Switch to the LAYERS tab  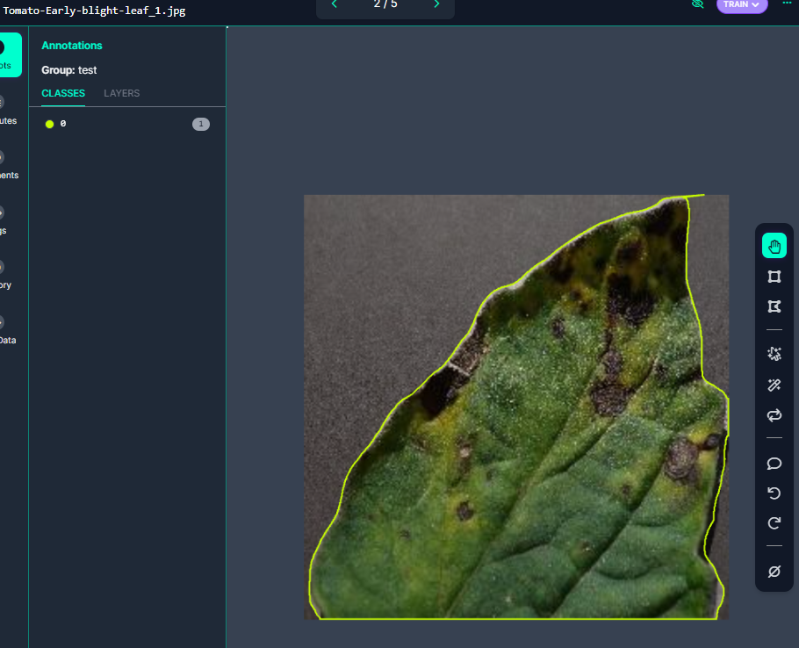(x=121, y=93)
